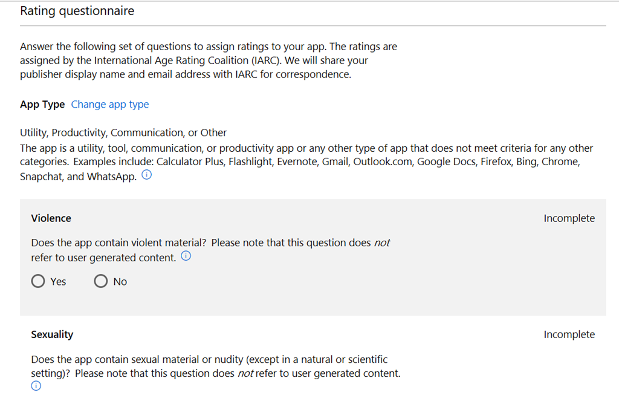Click the Incomplete status beside Sexuality
Viewport: 619px width, 398px height.
569,334
